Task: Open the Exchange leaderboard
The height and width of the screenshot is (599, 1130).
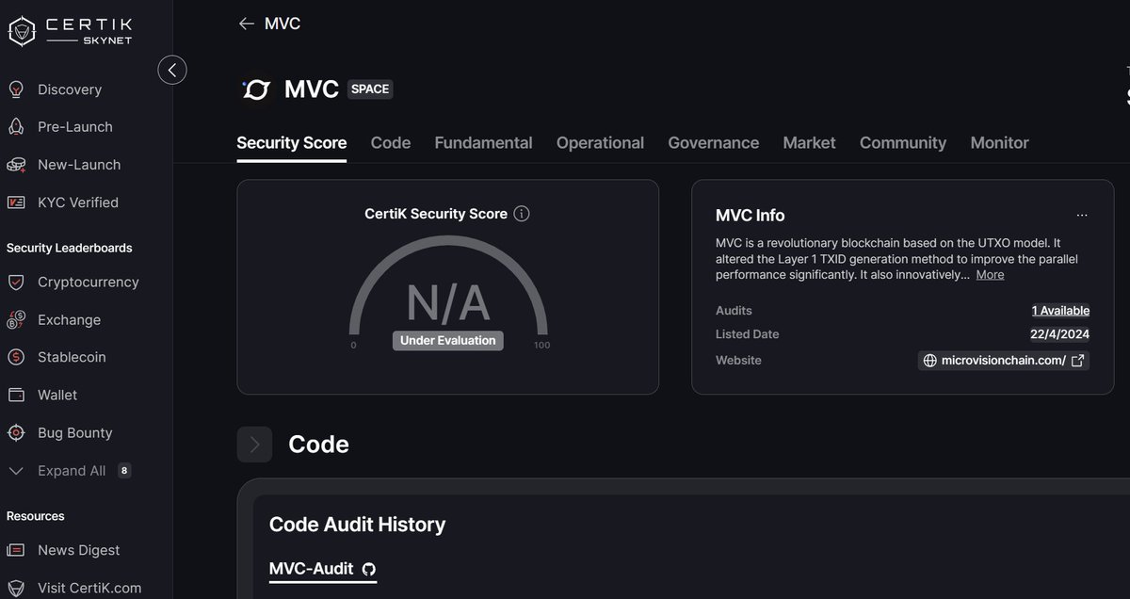Action: [69, 320]
